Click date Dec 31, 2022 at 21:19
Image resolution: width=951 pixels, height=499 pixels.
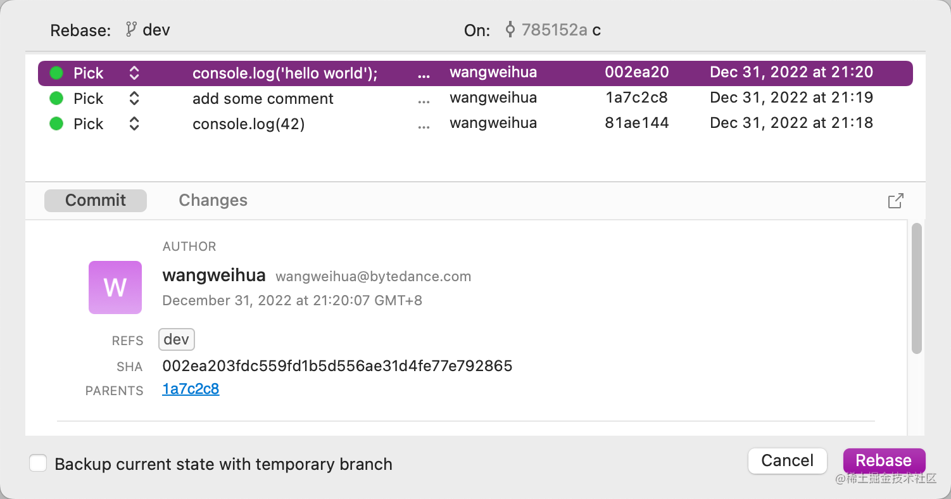tap(791, 98)
